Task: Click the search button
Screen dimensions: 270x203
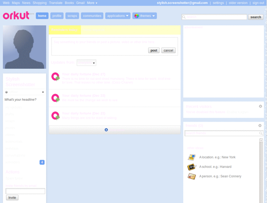Action: coord(256,17)
